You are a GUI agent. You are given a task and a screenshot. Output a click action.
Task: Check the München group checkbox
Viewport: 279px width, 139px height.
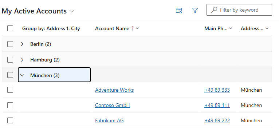[10, 75]
